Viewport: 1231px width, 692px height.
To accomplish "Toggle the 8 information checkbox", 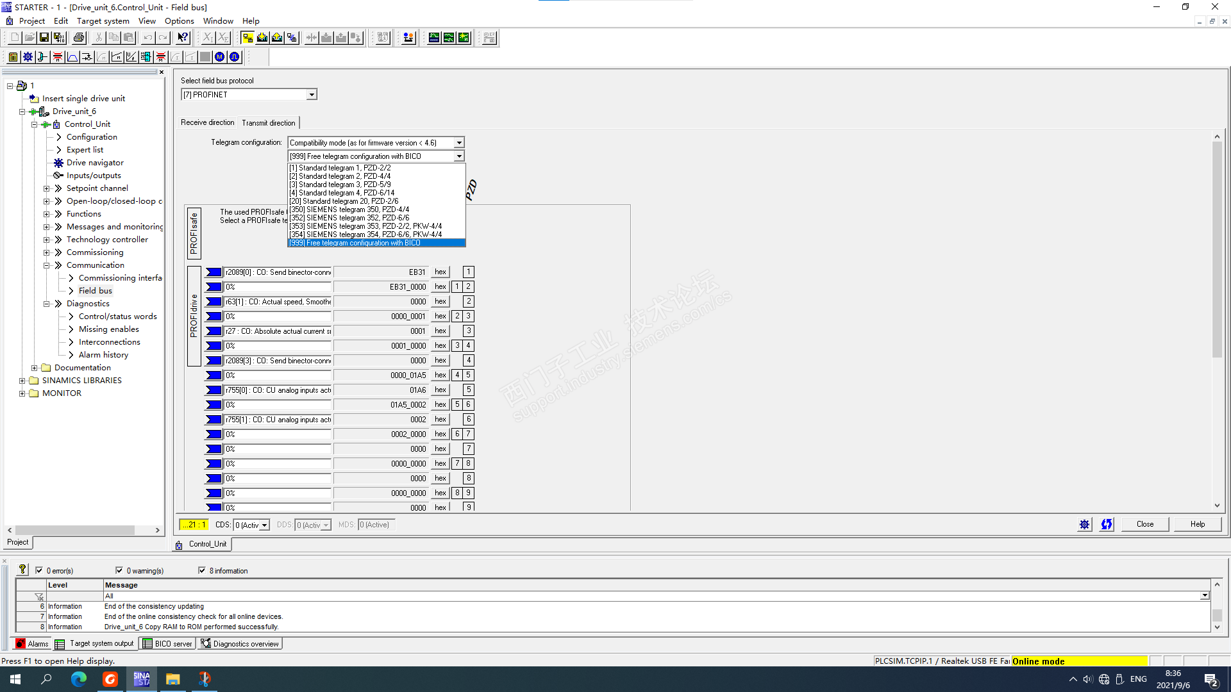I will pyautogui.click(x=202, y=570).
